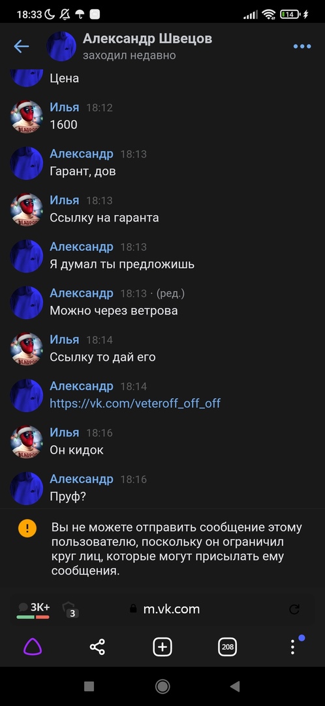Tap sender name Александр above 'Пруф?'

pos(82,479)
